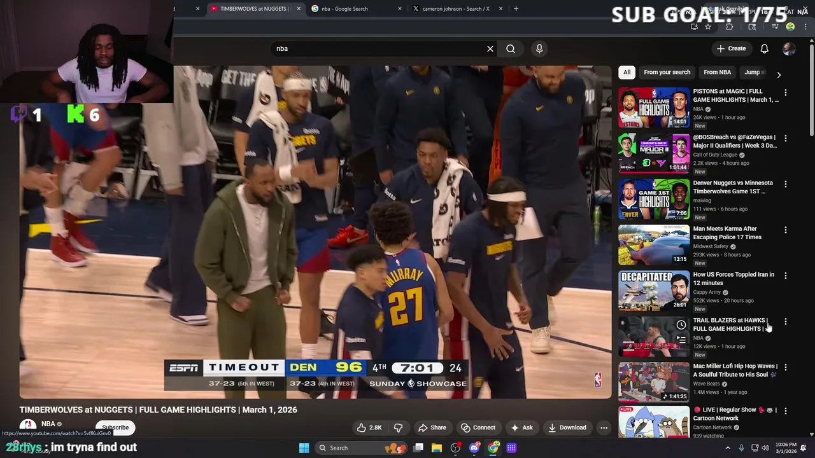Open Discord from the taskbar
The width and height of the screenshot is (815, 458).
coord(474,448)
